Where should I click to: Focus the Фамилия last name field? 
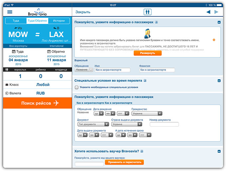pos(157,70)
